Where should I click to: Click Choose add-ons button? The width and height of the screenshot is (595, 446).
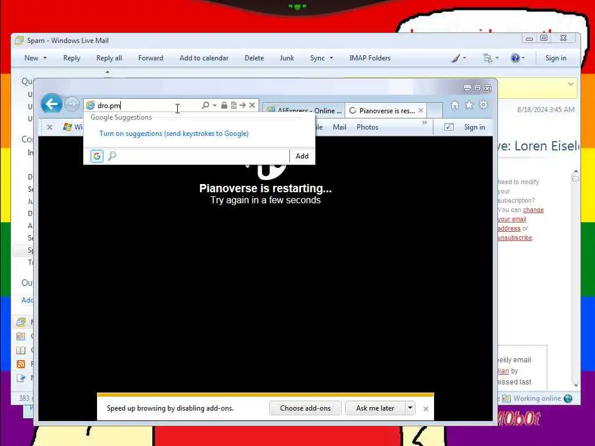[x=305, y=408]
